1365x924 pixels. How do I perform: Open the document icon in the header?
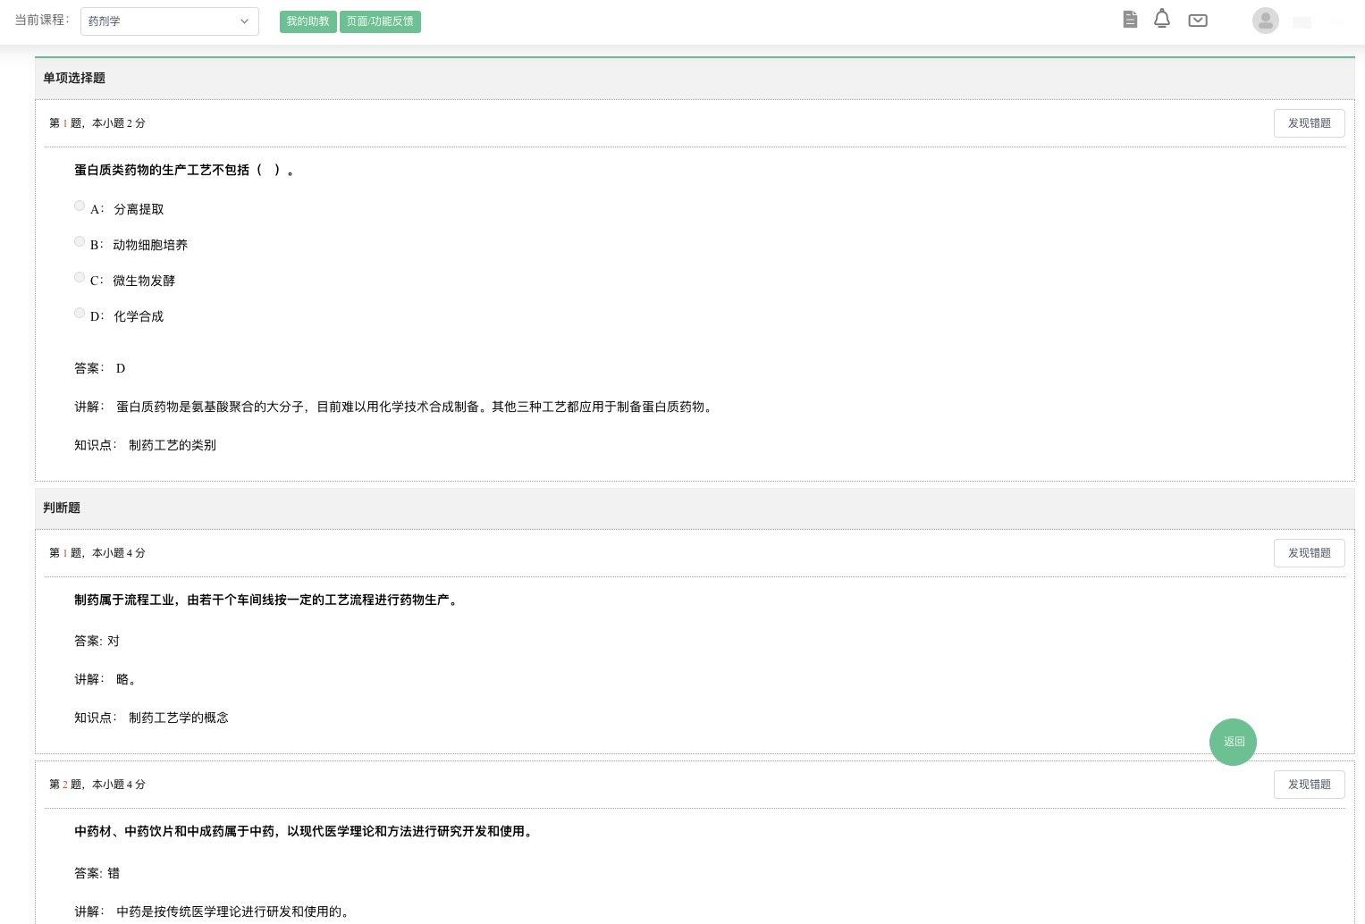coord(1130,20)
